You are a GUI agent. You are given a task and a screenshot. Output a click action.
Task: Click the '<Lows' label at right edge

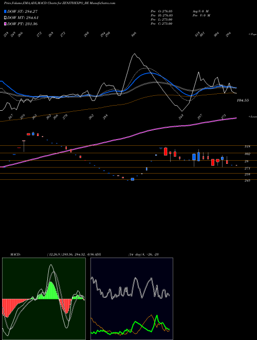[x=253, y=116]
